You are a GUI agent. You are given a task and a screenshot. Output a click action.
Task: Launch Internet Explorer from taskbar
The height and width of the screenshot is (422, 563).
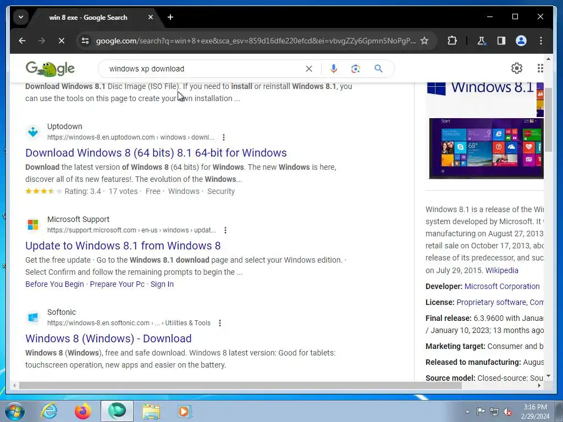click(x=49, y=411)
